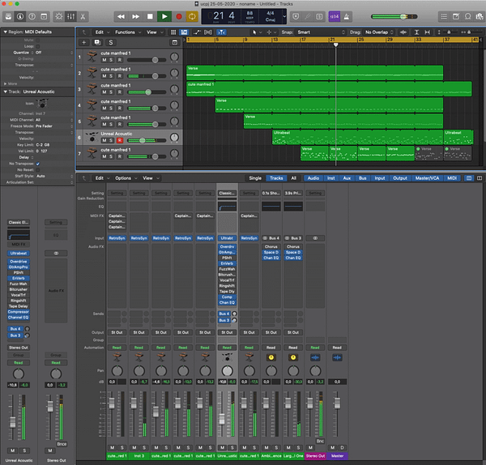Click the Rewind transport button

pos(122,15)
